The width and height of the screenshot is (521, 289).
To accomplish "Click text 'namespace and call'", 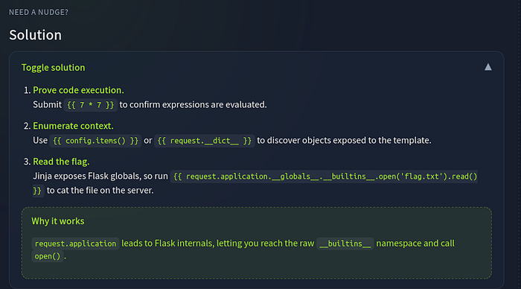I will (x=415, y=244).
